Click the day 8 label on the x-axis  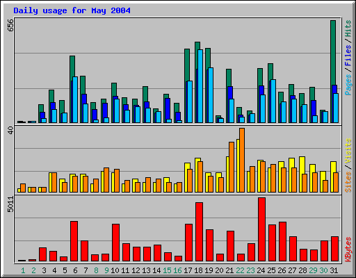click(96, 270)
